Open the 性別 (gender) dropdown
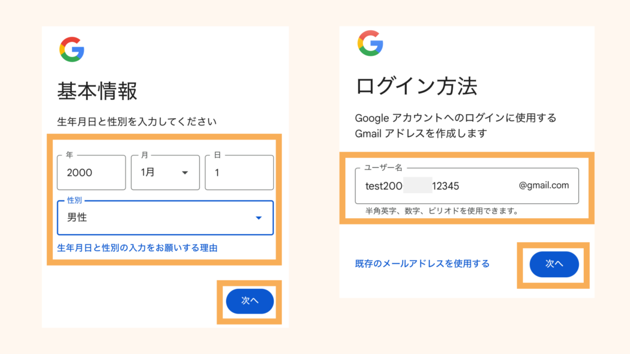Screen dimensions: 630x354 (x=259, y=218)
